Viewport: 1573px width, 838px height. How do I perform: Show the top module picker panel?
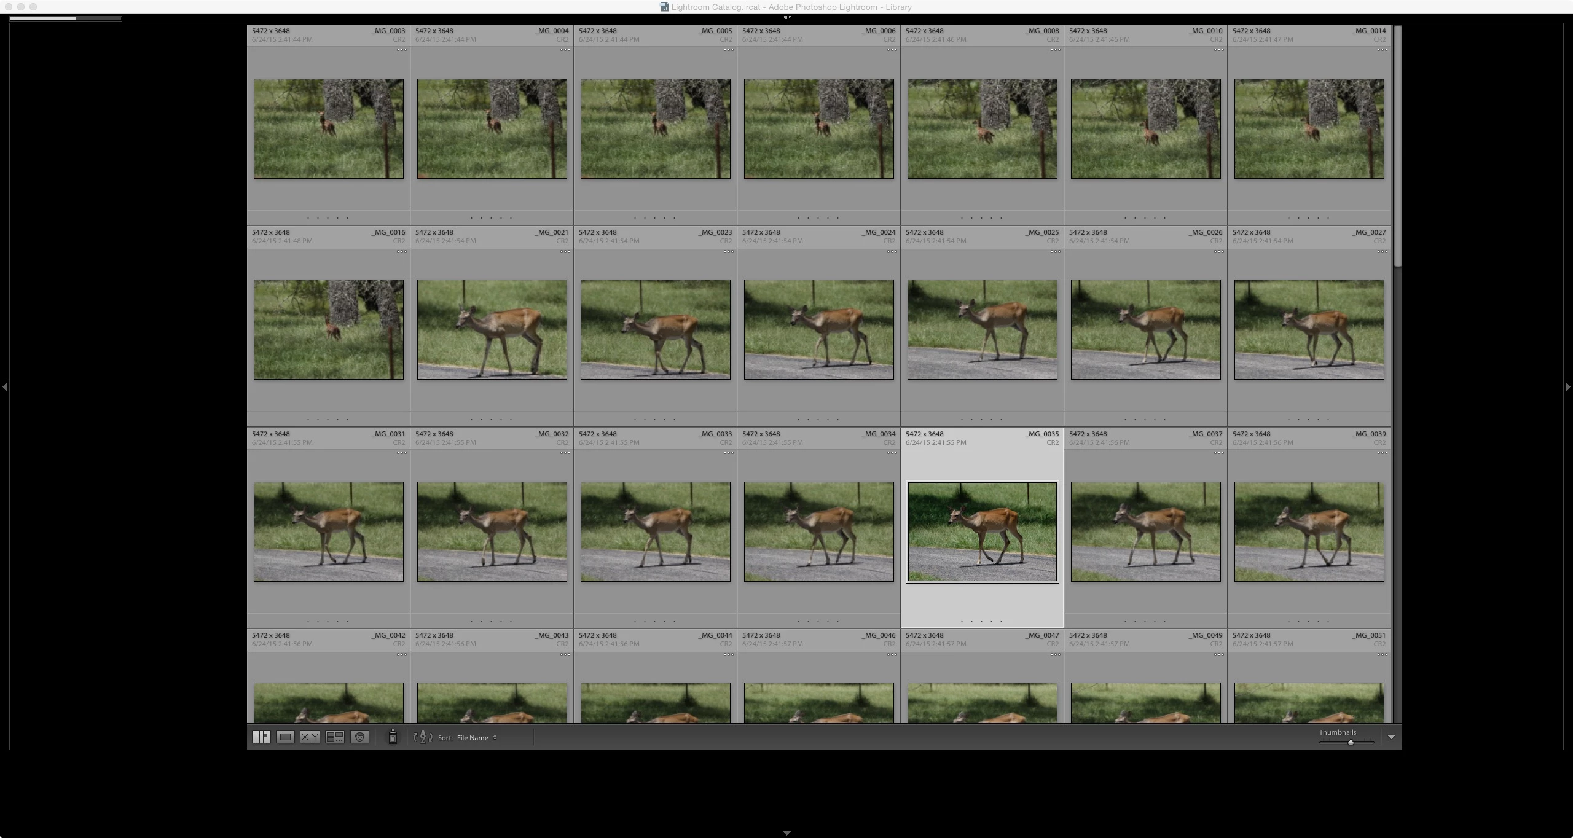[x=786, y=18]
